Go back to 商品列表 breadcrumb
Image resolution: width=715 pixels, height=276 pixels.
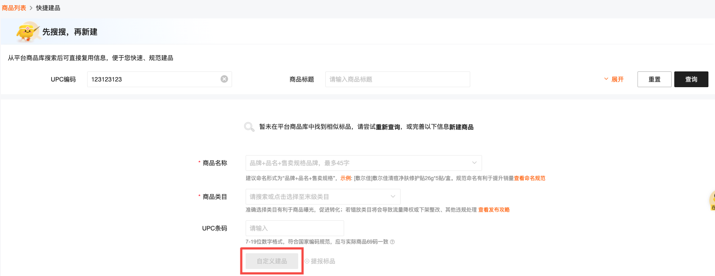point(14,8)
